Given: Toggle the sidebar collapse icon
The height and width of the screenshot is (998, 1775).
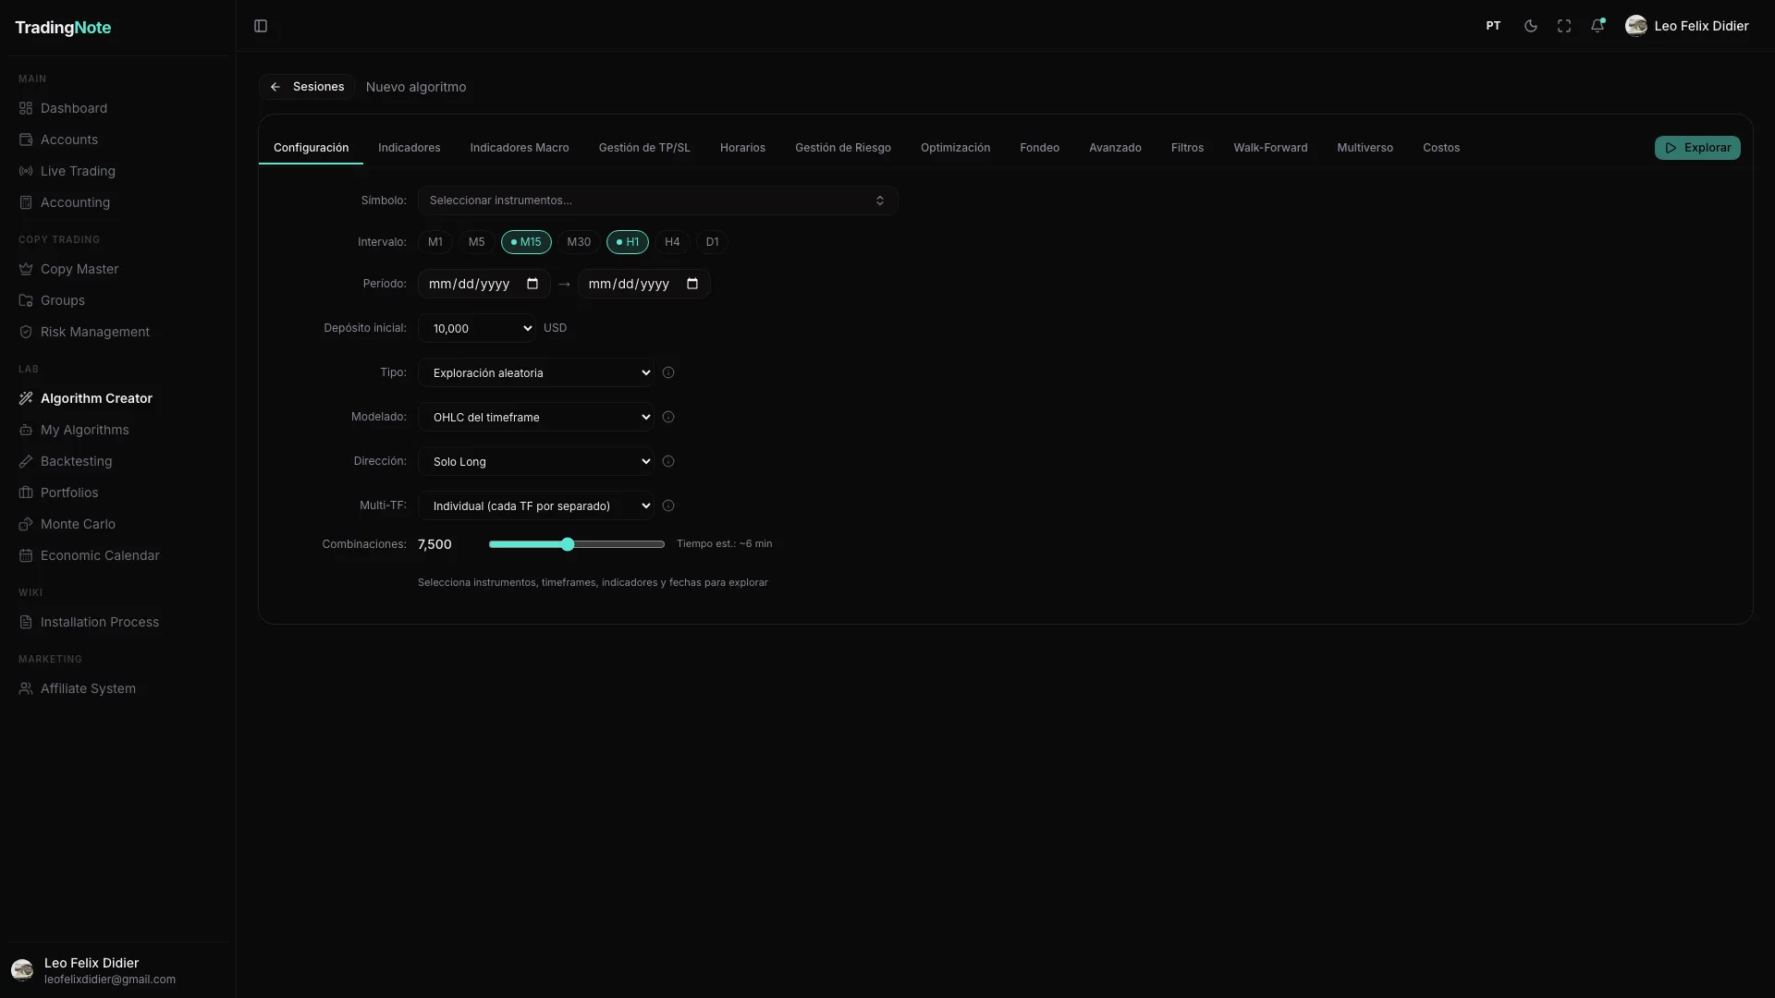Looking at the screenshot, I should [261, 26].
